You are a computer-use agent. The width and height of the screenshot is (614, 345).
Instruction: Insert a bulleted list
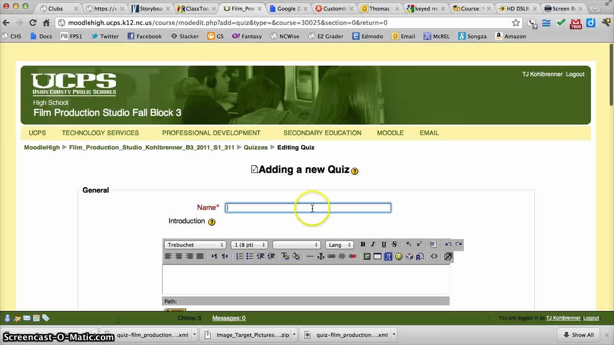(x=250, y=256)
